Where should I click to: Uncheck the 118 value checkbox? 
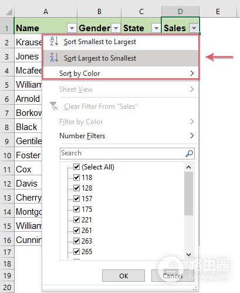76,178
